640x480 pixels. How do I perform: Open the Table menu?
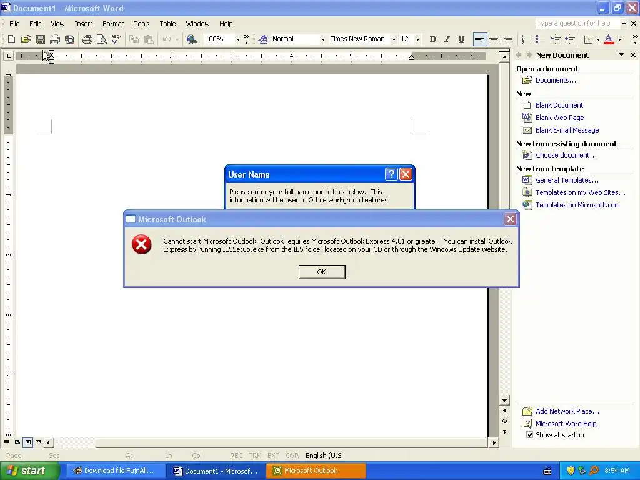tap(167, 24)
